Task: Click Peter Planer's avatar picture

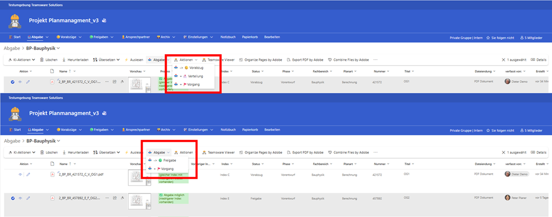Action: [x=507, y=198]
